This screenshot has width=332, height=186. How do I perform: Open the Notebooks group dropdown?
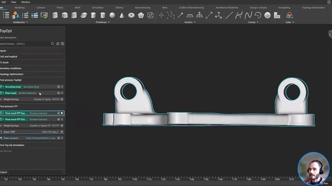click(21, 22)
